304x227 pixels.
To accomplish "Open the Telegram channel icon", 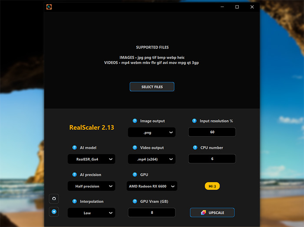I will [x=54, y=212].
